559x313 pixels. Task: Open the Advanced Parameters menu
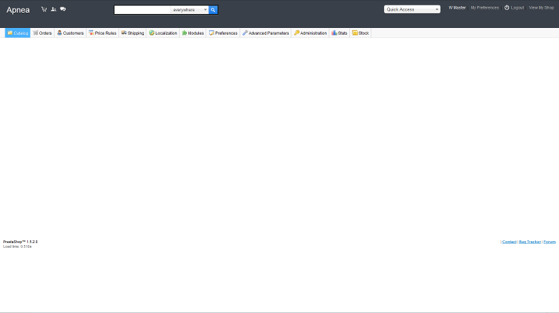pos(266,33)
